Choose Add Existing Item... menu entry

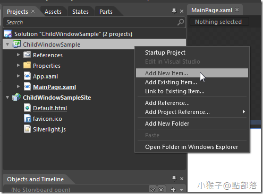click(x=192, y=82)
